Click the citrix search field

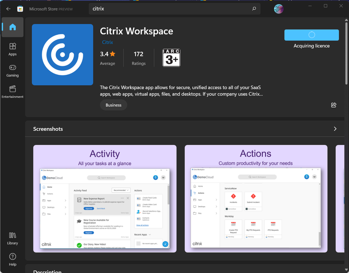174,9
